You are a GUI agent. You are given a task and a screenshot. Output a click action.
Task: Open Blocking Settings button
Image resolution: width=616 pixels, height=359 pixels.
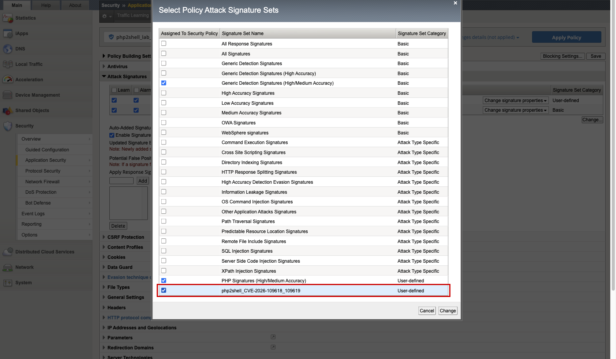click(x=562, y=56)
